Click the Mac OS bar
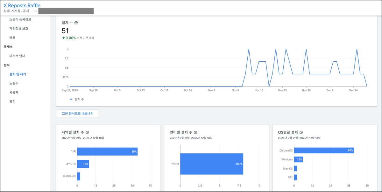 click(295, 168)
